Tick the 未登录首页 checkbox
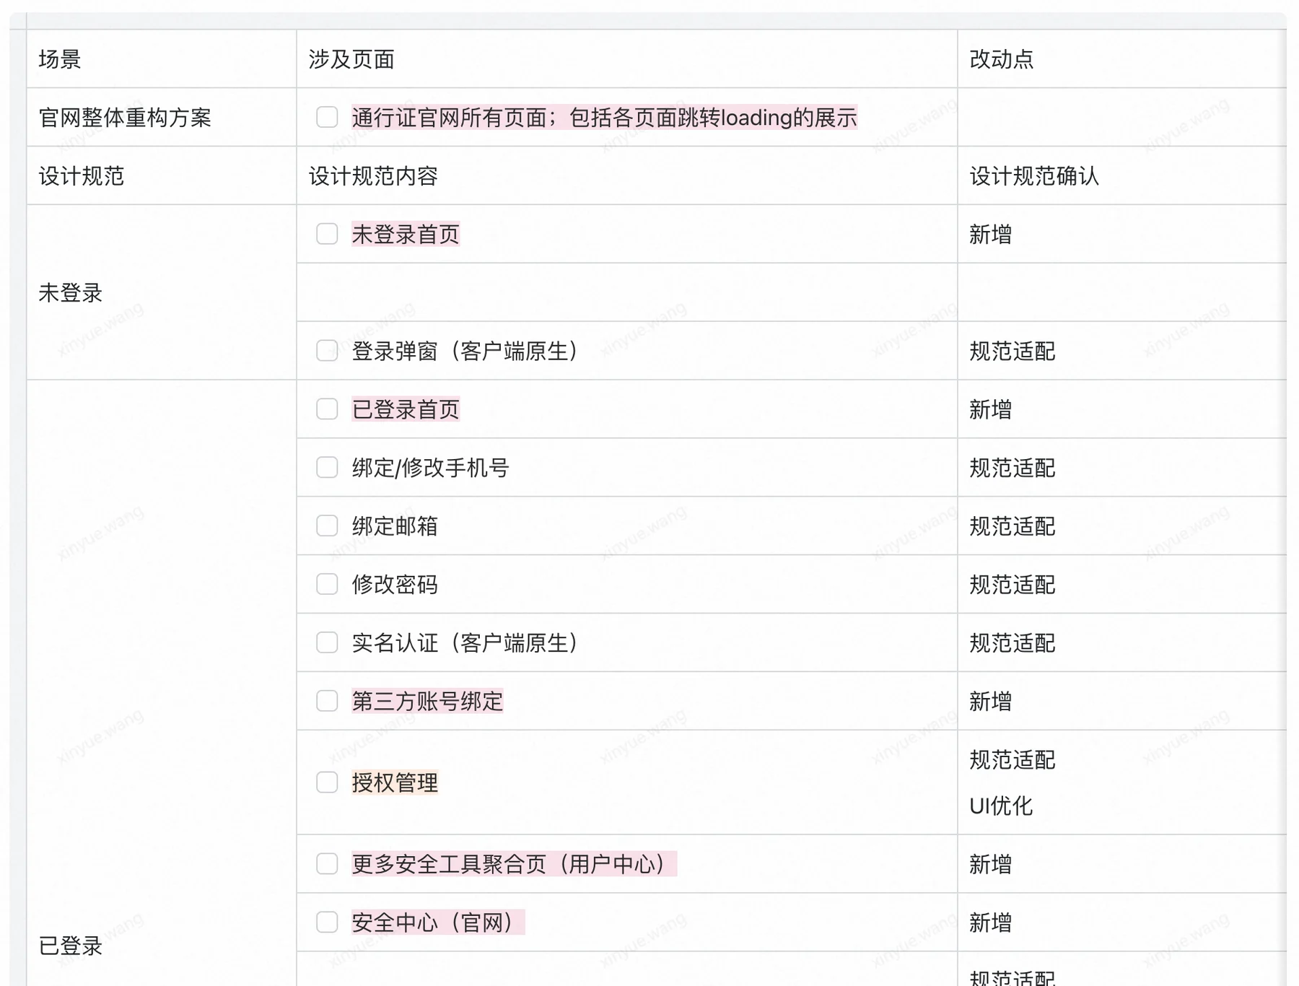Screen dimensions: 1299x986 click(327, 234)
